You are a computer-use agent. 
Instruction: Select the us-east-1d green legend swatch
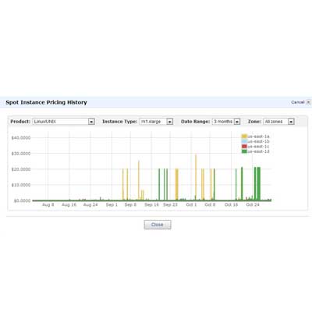[244, 151]
